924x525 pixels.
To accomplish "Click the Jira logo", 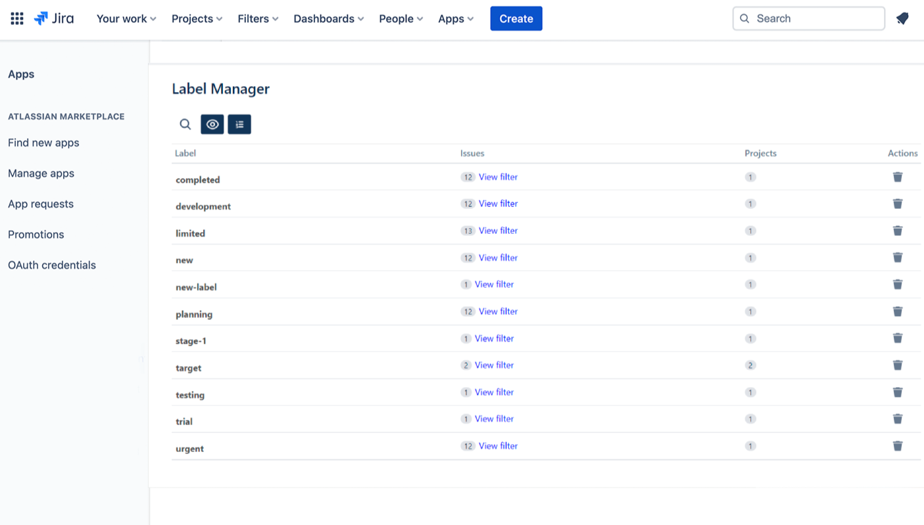I will pyautogui.click(x=54, y=18).
